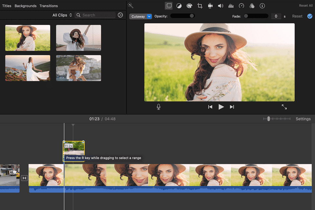Switch to the Backgrounds tab

26,6
